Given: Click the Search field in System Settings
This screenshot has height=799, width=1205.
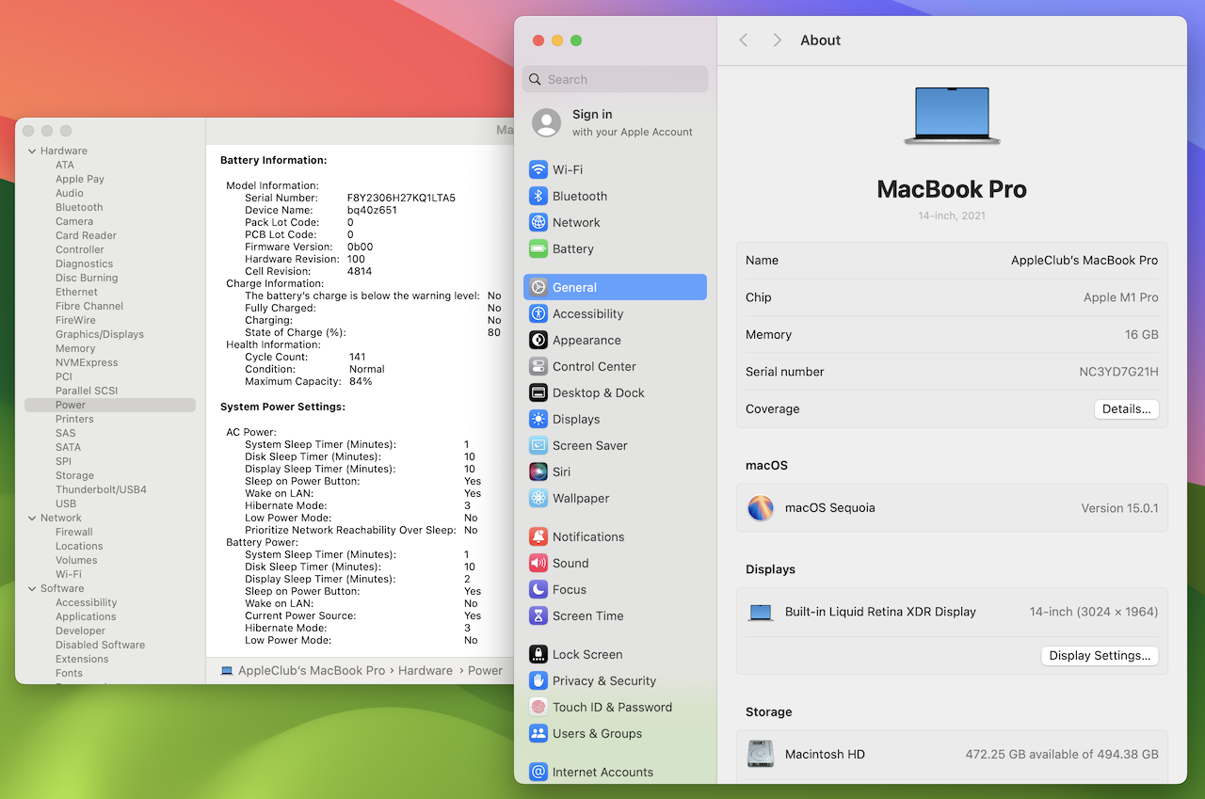Looking at the screenshot, I should pyautogui.click(x=615, y=79).
